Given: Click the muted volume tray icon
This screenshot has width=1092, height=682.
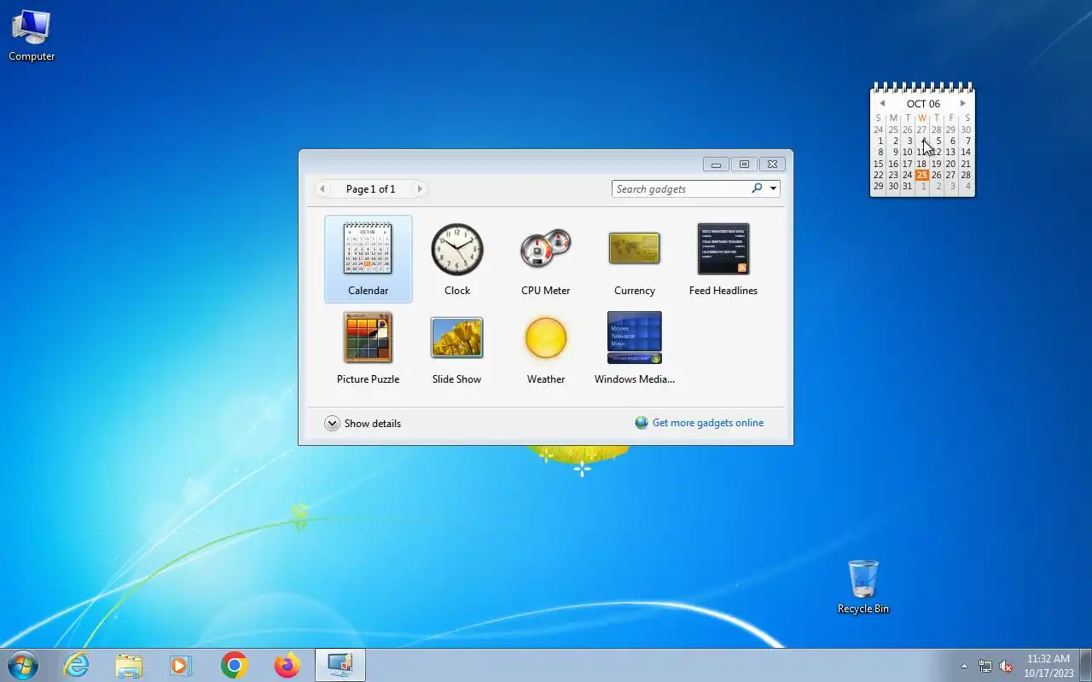Looking at the screenshot, I should [1006, 666].
